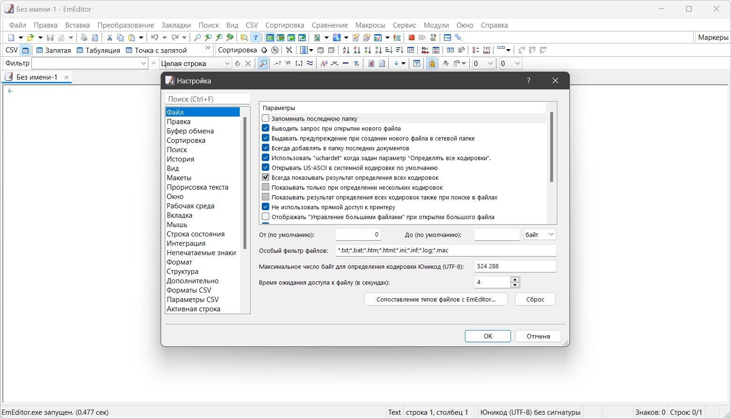
Task: Enable the "Запоминать последнюю папку" checkbox
Action: (266, 118)
